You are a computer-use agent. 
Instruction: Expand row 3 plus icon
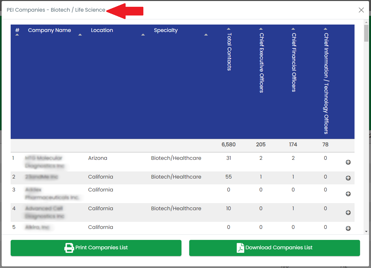[348, 194]
